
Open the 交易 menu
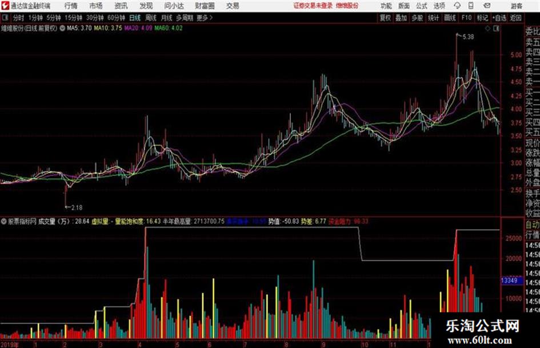233,6
